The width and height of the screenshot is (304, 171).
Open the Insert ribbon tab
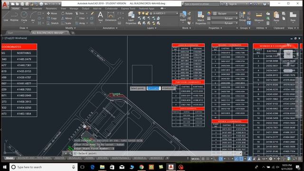tap(26, 9)
